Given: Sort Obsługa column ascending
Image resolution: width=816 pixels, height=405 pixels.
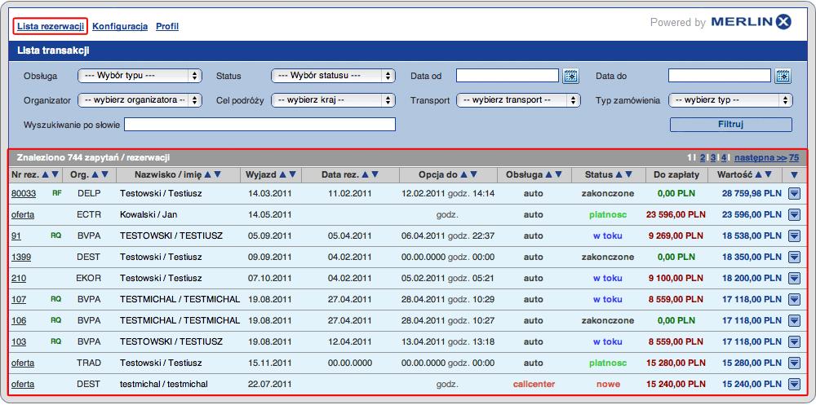Looking at the screenshot, I should click(x=548, y=175).
